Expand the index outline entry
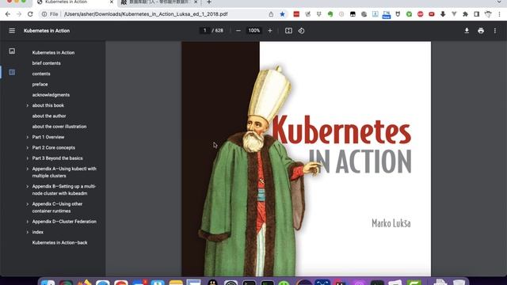 click(27, 232)
